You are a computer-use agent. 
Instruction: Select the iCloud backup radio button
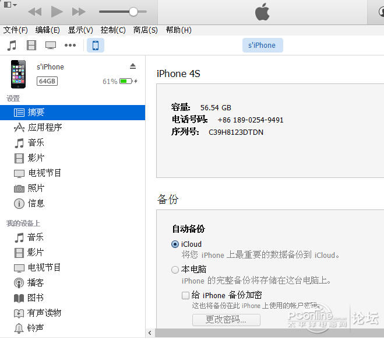(175, 244)
